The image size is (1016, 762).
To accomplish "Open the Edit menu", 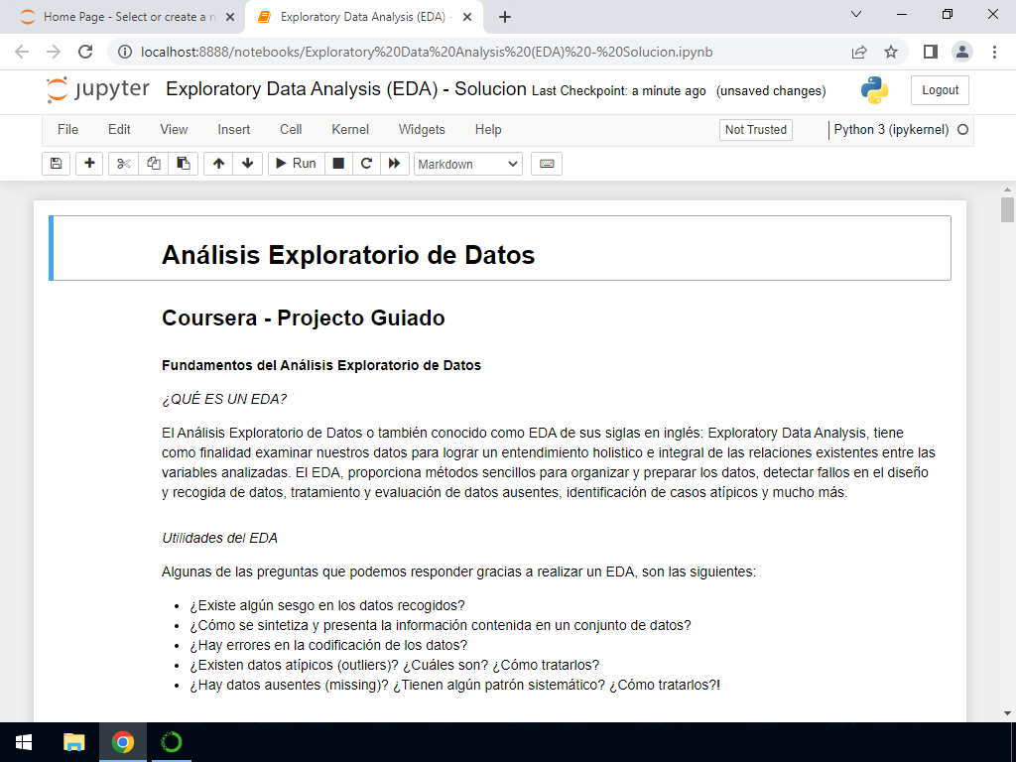I will (119, 130).
